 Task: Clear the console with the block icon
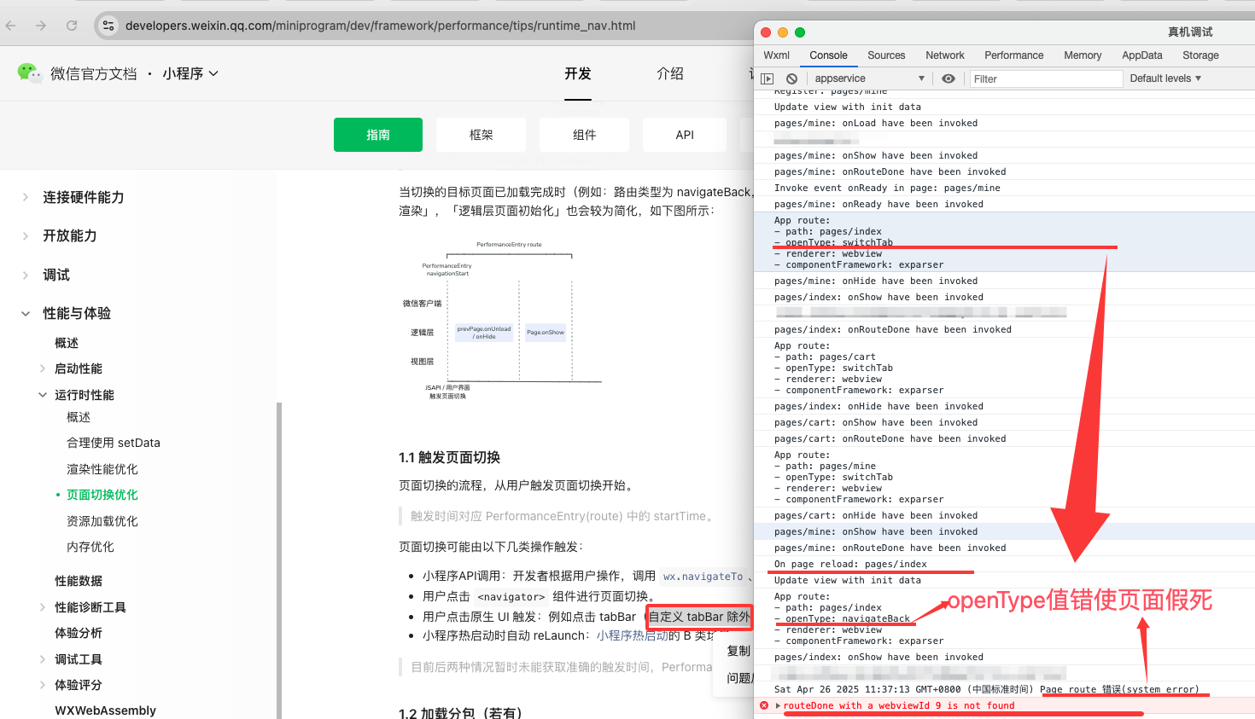(791, 78)
